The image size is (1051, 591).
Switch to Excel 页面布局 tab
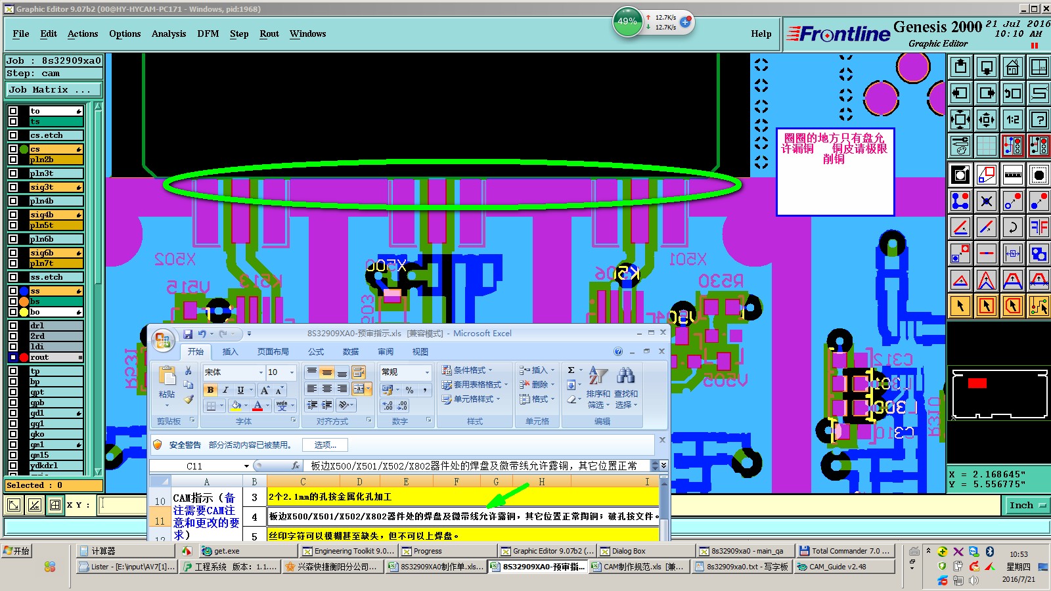pyautogui.click(x=273, y=351)
